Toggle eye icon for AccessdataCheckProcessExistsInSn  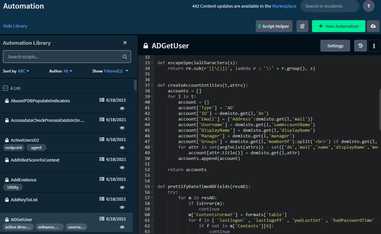coord(122,128)
